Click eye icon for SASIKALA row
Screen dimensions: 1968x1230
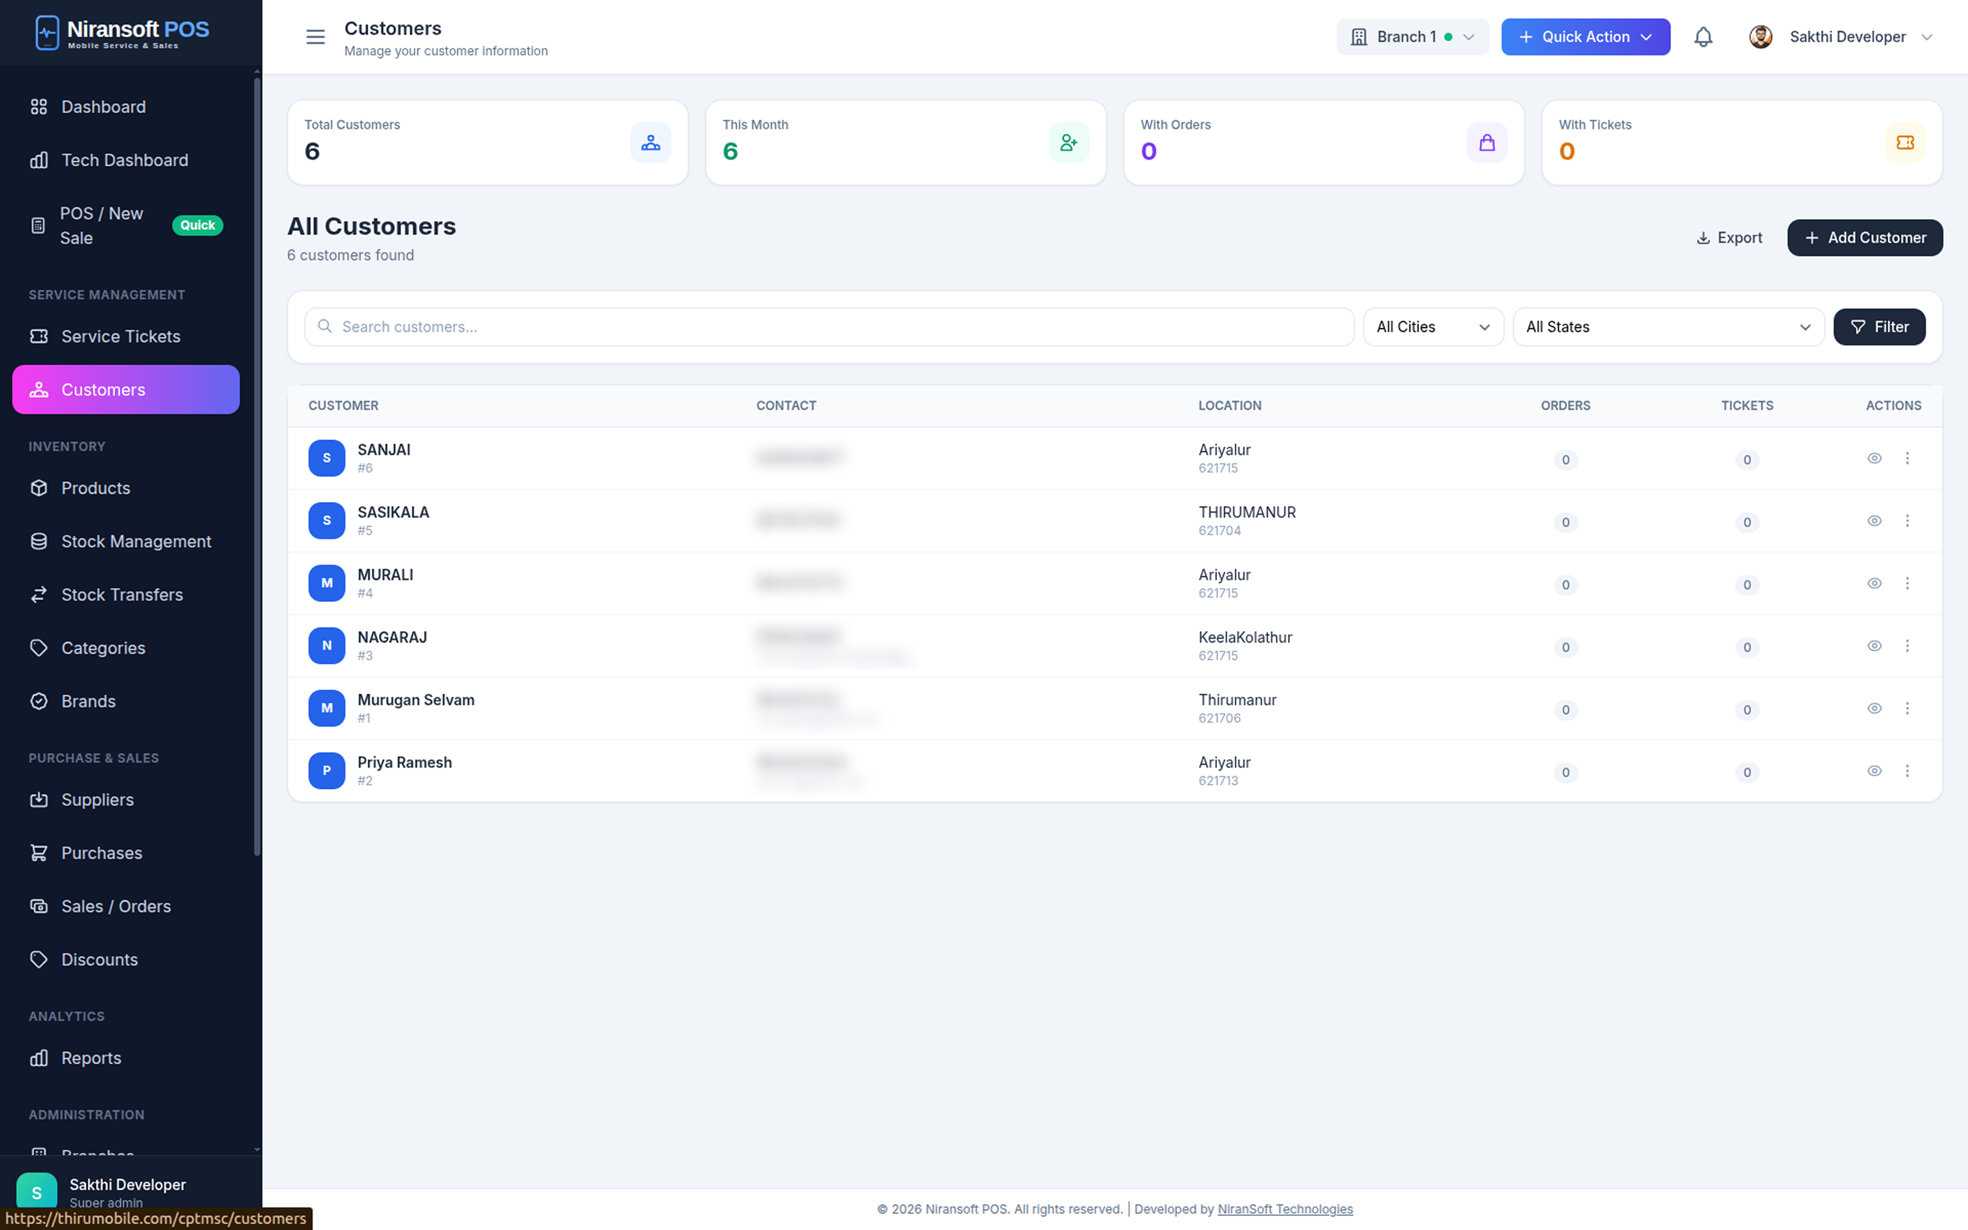(1874, 521)
